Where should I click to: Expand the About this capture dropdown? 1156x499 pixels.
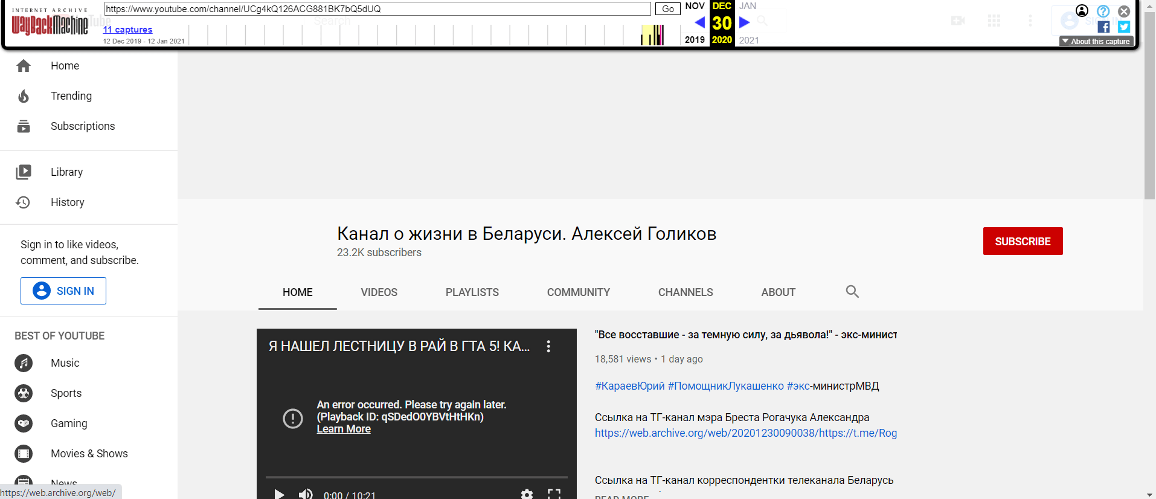point(1096,41)
